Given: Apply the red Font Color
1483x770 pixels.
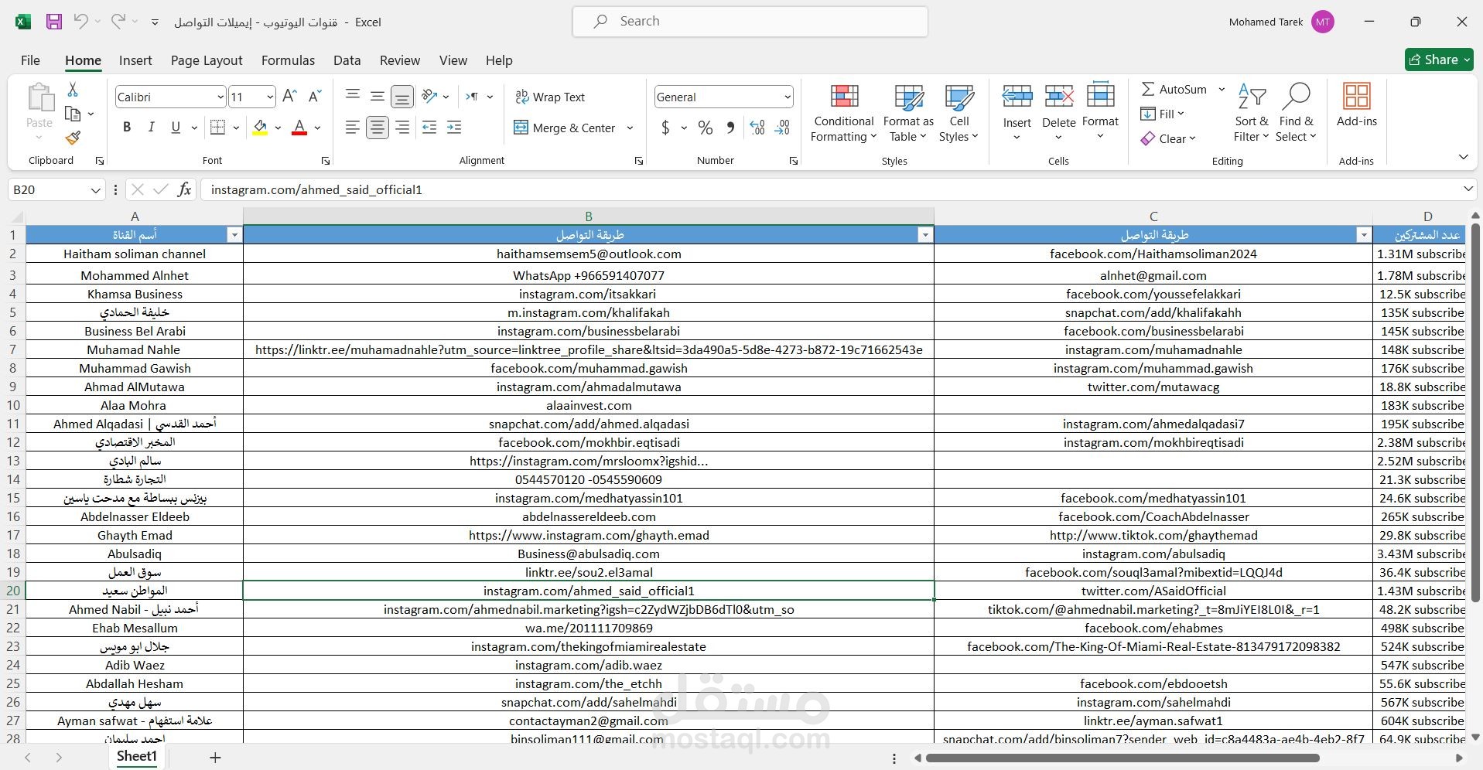Looking at the screenshot, I should (x=299, y=128).
